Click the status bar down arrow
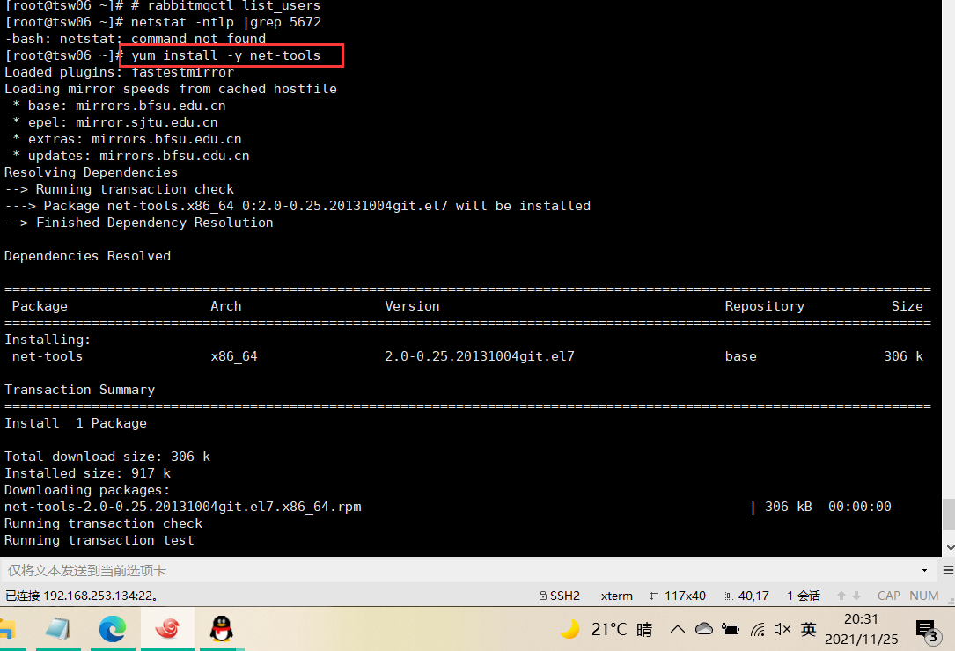Image resolution: width=955 pixels, height=651 pixels. (x=856, y=596)
